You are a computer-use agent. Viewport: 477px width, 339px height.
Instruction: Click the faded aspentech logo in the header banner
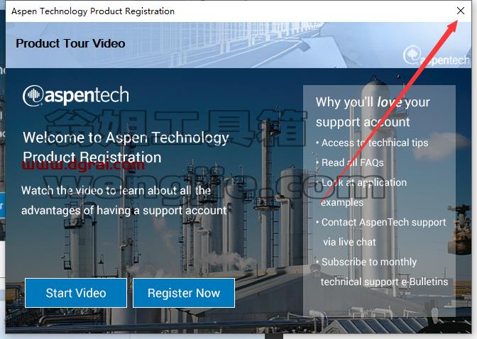pos(437,56)
